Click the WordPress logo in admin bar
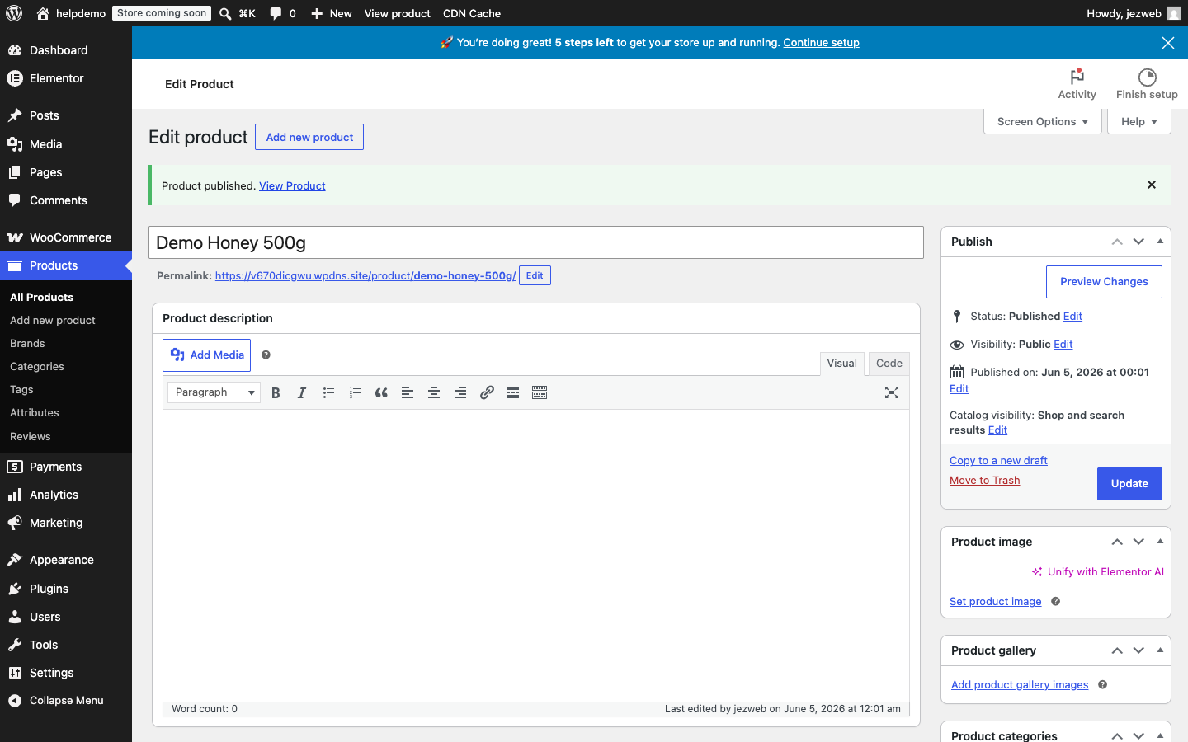Viewport: 1188px width, 742px height. [14, 13]
